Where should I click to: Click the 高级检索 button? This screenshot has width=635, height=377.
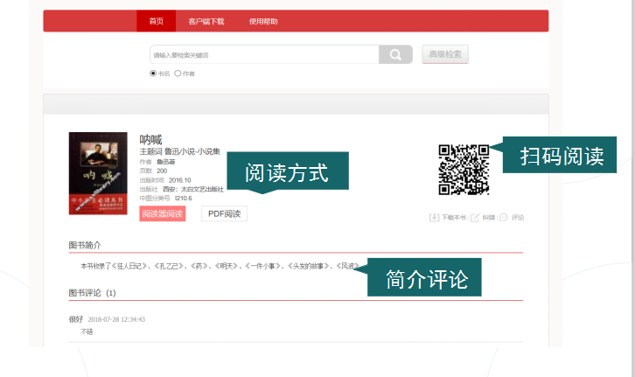tap(445, 55)
